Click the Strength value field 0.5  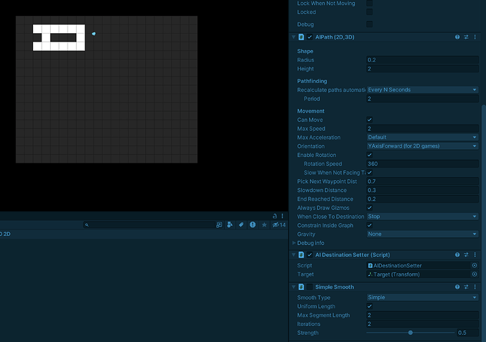coord(468,333)
